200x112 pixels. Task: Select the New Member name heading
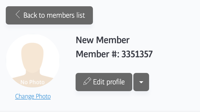click(x=103, y=40)
